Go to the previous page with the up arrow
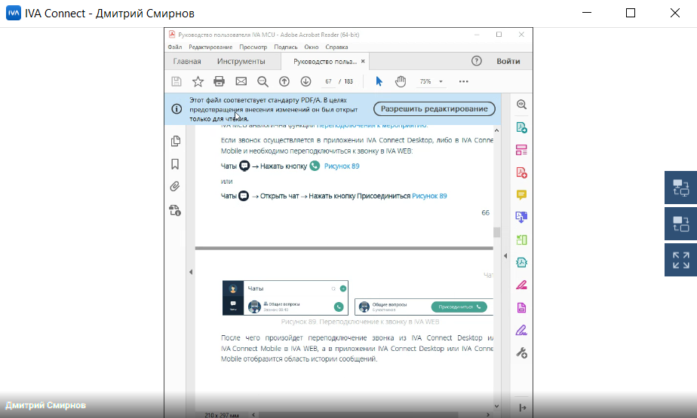The image size is (697, 418). [284, 81]
